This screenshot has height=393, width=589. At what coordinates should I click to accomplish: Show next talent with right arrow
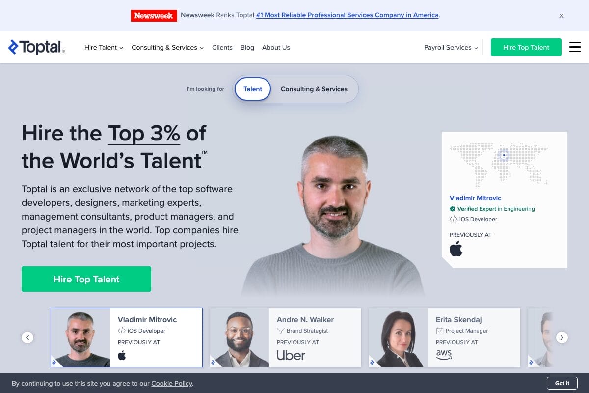(562, 337)
